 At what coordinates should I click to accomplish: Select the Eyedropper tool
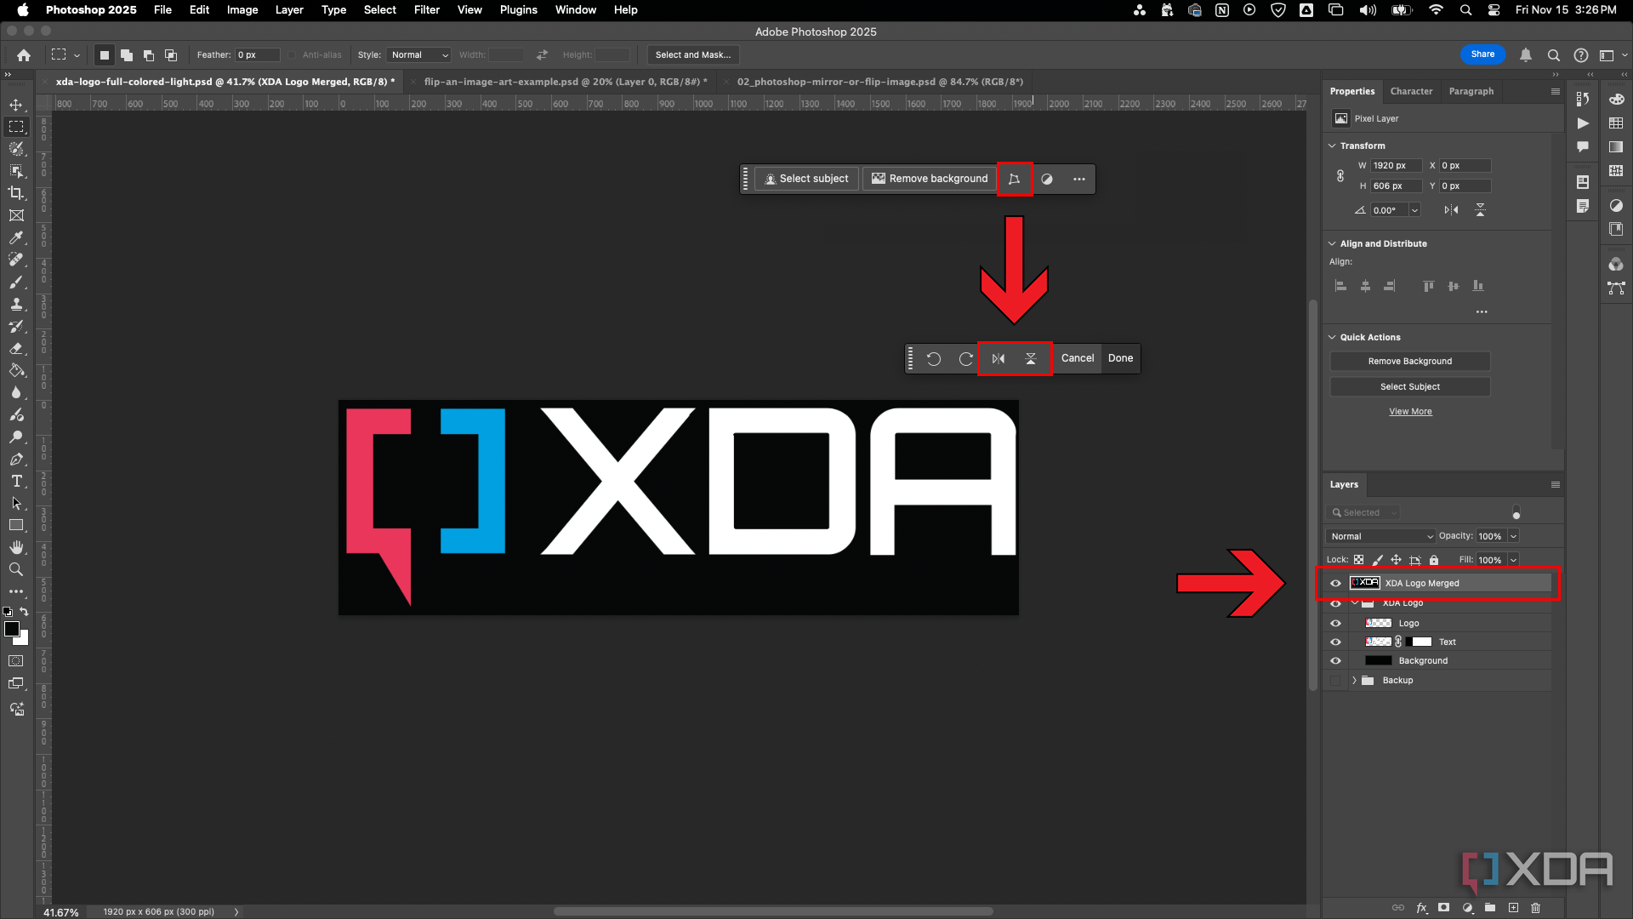(x=16, y=237)
